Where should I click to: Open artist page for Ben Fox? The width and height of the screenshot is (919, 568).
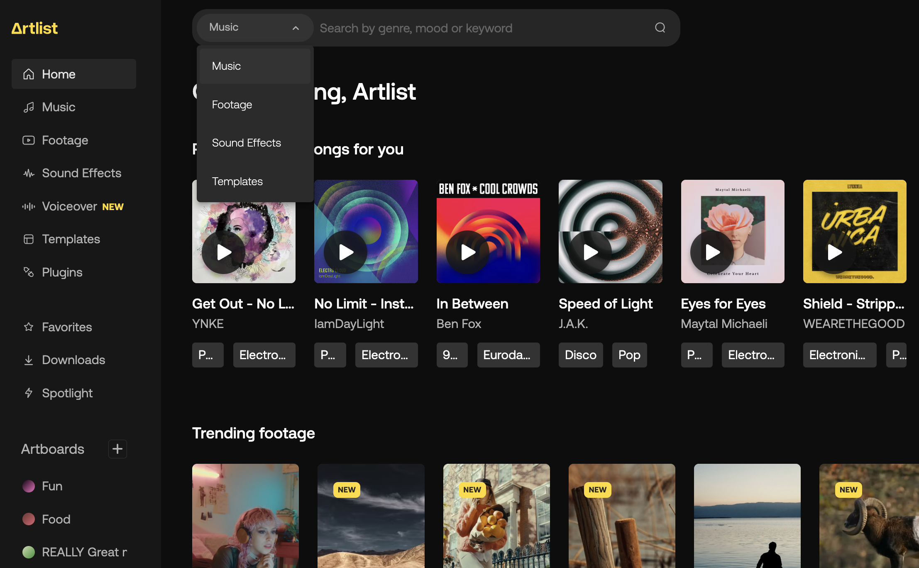pos(459,324)
